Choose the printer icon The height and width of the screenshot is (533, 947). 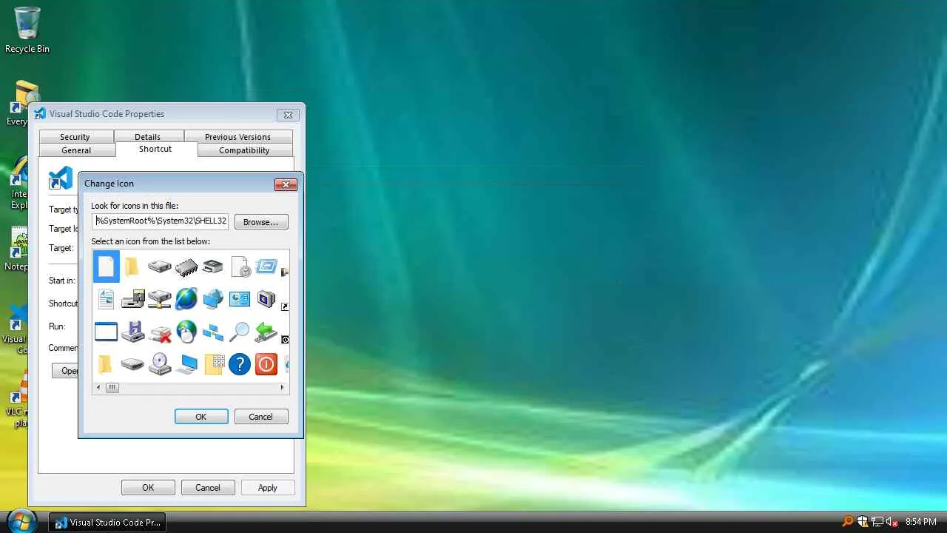213,266
